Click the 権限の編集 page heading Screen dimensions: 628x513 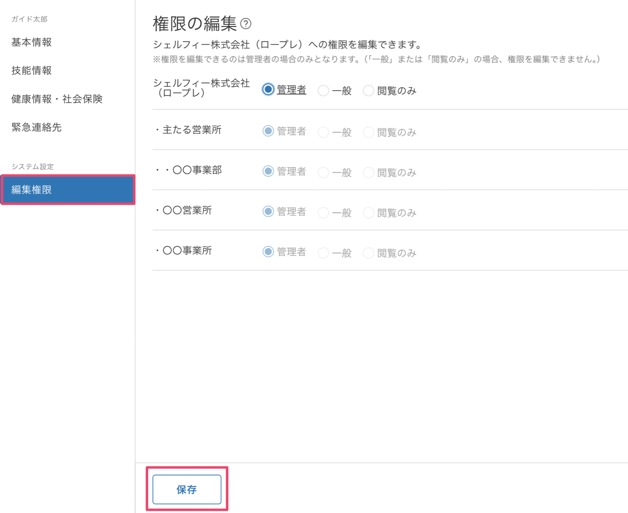coord(195,24)
